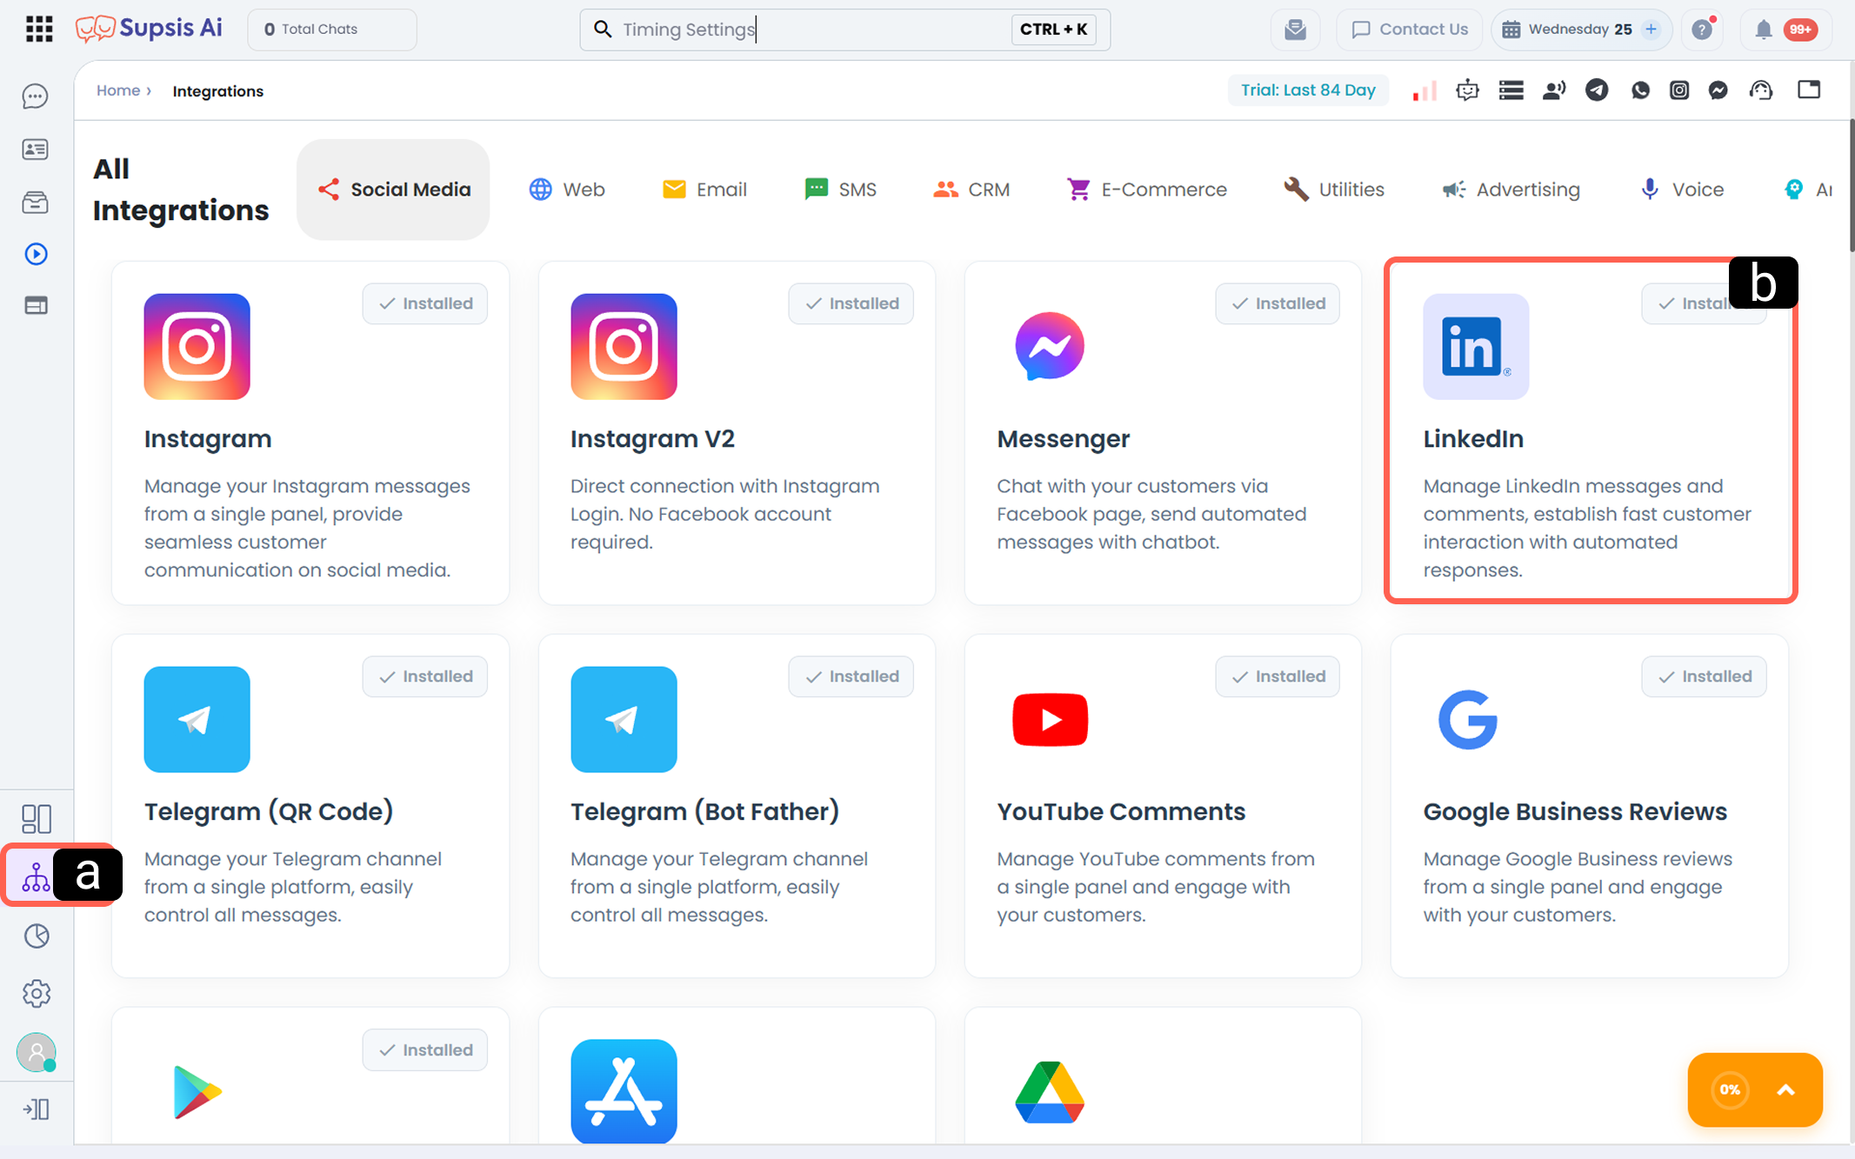The height and width of the screenshot is (1159, 1855).
Task: Click the 0 Total Chats indicator
Action: click(332, 30)
